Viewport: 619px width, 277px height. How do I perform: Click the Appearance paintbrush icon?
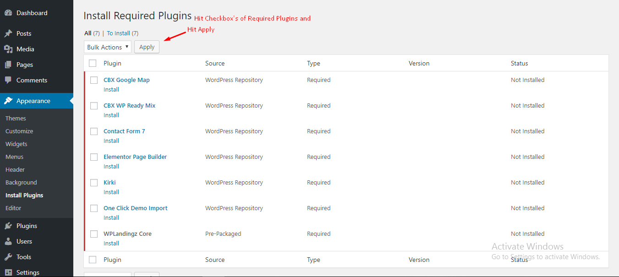tap(8, 101)
